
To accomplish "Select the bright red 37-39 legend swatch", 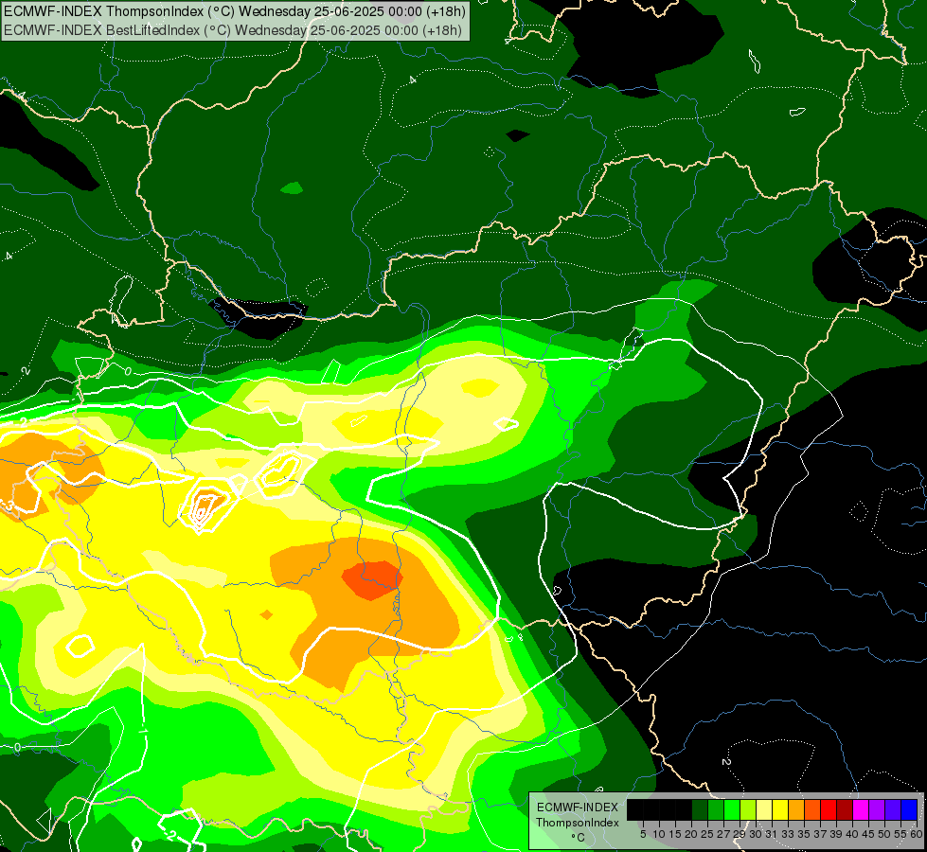I will [x=829, y=809].
